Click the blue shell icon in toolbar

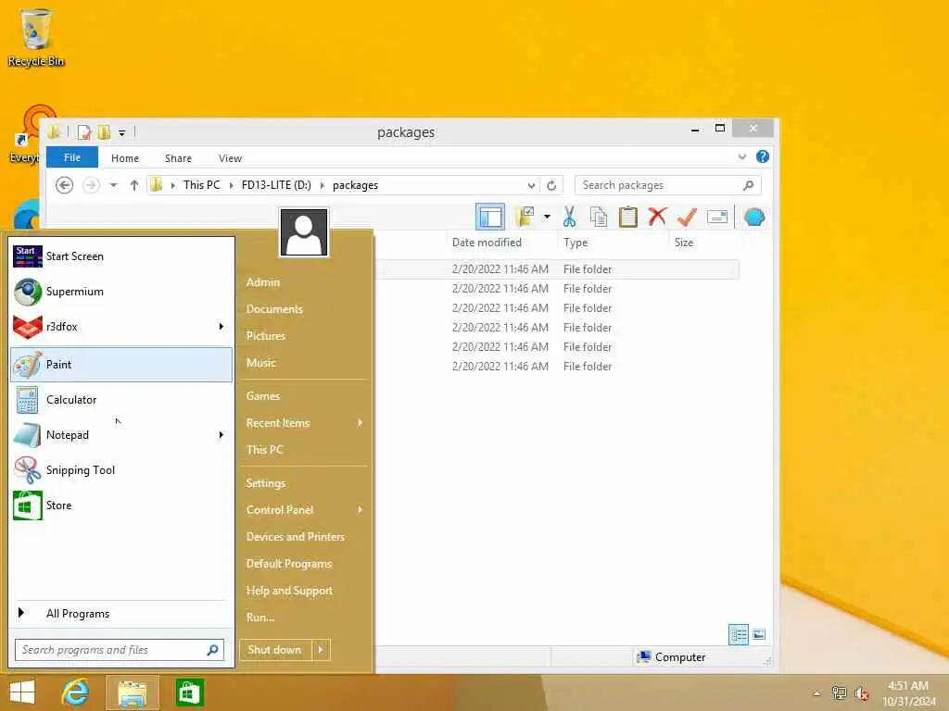(x=754, y=217)
